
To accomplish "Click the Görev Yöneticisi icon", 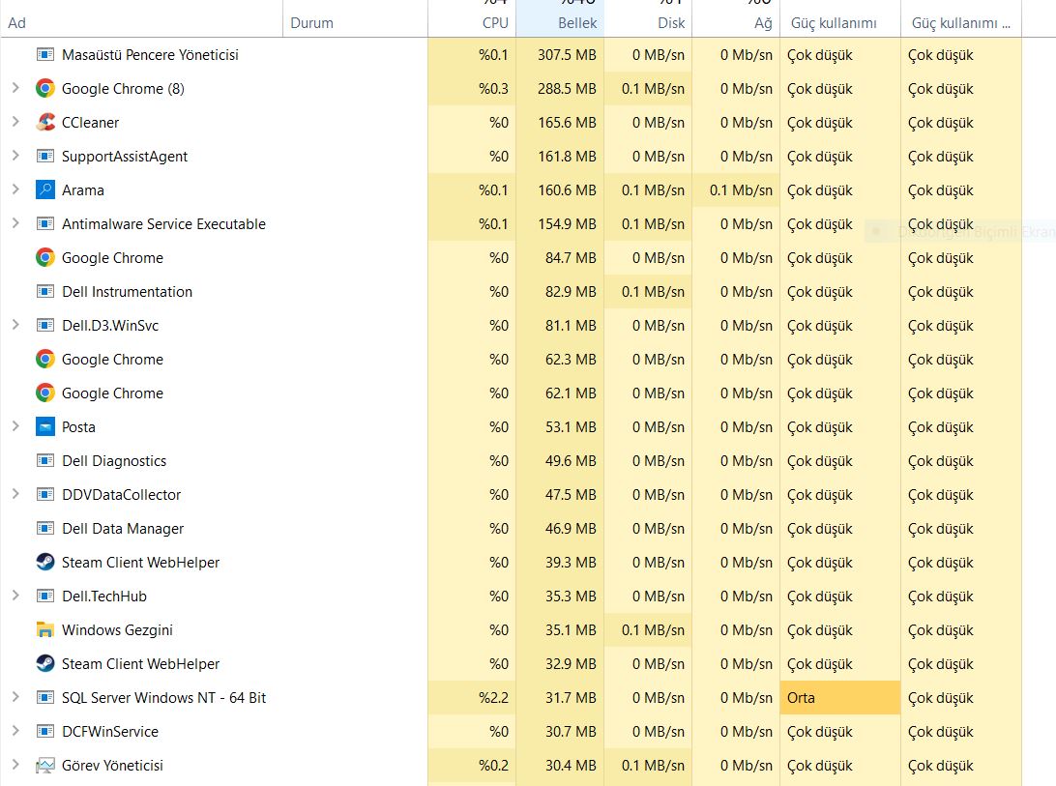I will point(44,766).
